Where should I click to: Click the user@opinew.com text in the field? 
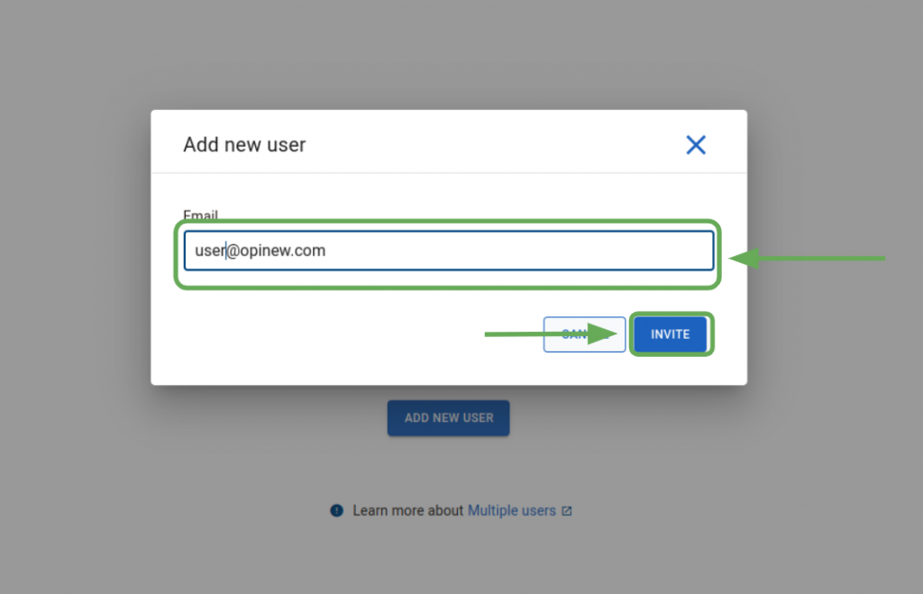(x=260, y=251)
